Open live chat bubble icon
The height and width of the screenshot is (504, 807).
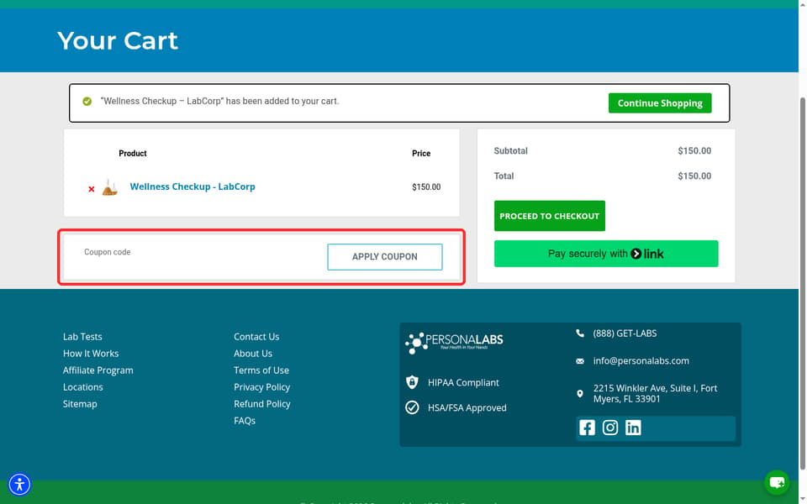click(777, 482)
